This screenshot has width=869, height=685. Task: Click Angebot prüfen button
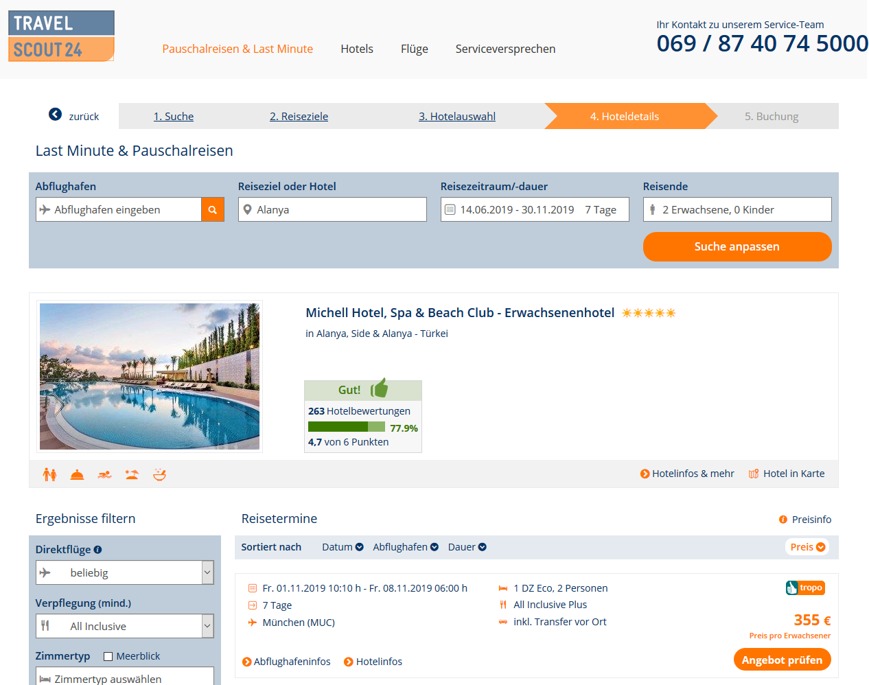pos(782,660)
